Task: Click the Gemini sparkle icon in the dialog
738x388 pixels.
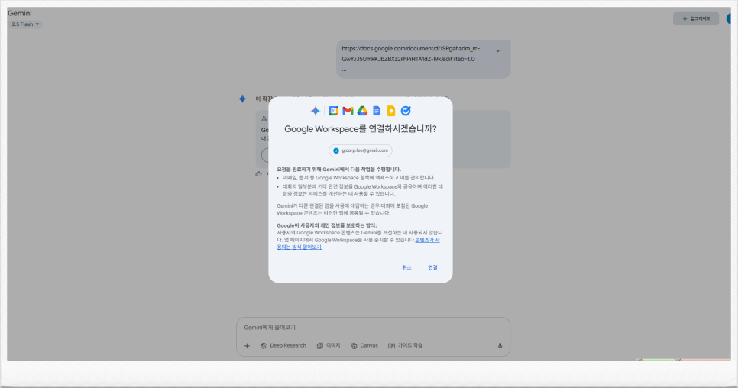Action: tap(316, 111)
